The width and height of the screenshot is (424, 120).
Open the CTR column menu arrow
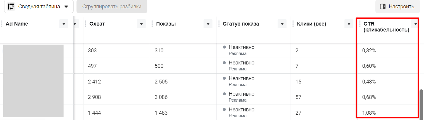415,24
